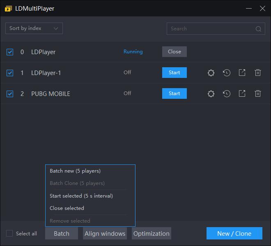
Task: Minimize the LDMultiPlayer window
Action: pos(249,8)
